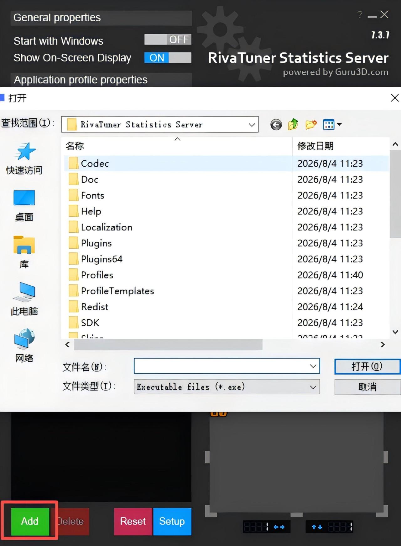The image size is (401, 546).
Task: Open 快速访问 (Quick access) in sidebar
Action: (x=24, y=159)
